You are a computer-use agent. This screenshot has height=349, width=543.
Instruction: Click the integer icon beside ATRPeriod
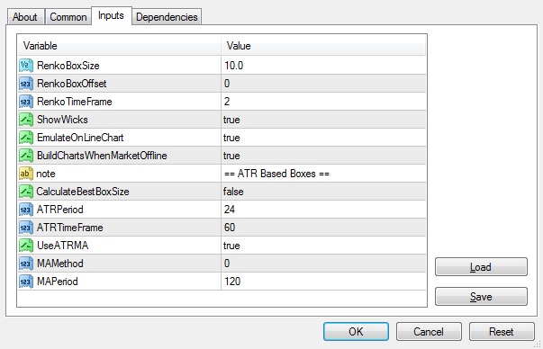(26, 210)
